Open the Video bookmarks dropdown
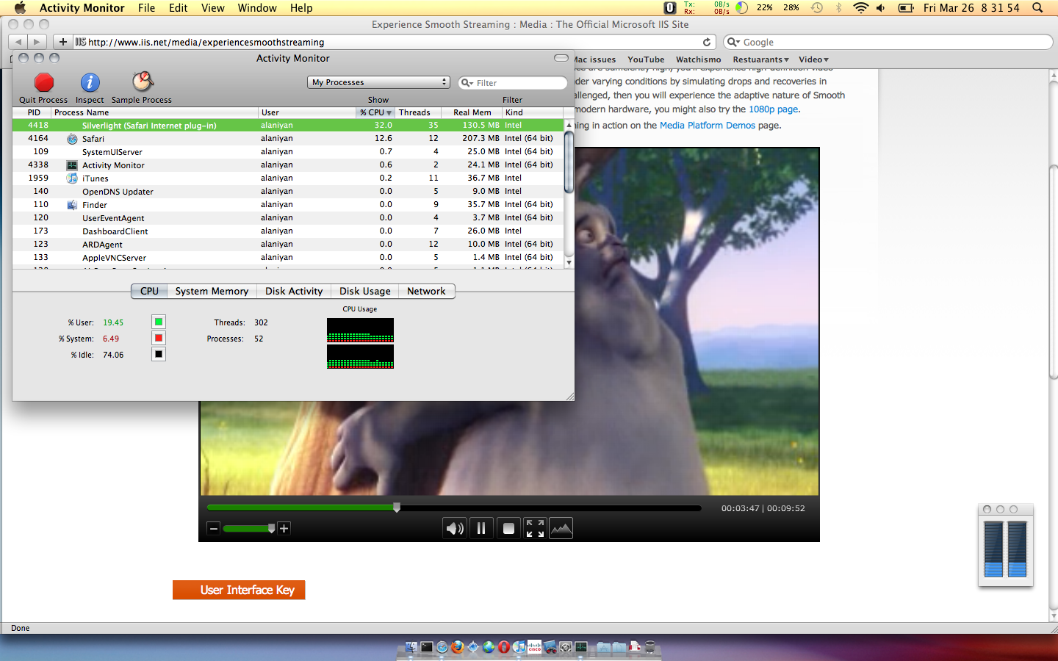This screenshot has height=661, width=1058. click(813, 59)
